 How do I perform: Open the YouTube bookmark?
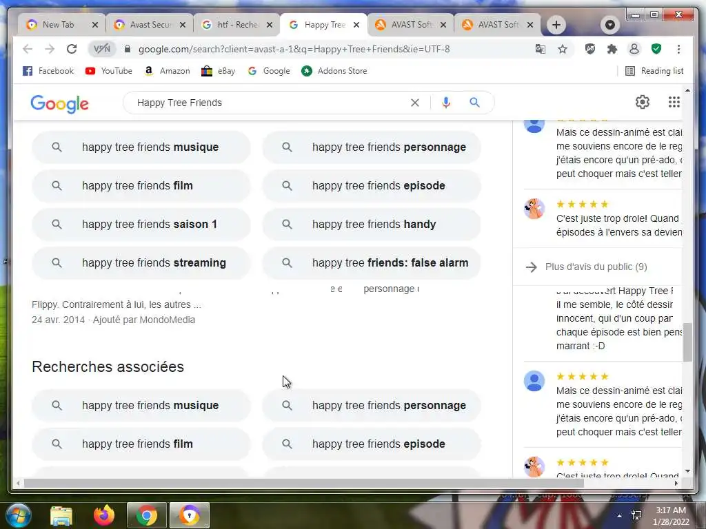tap(109, 71)
